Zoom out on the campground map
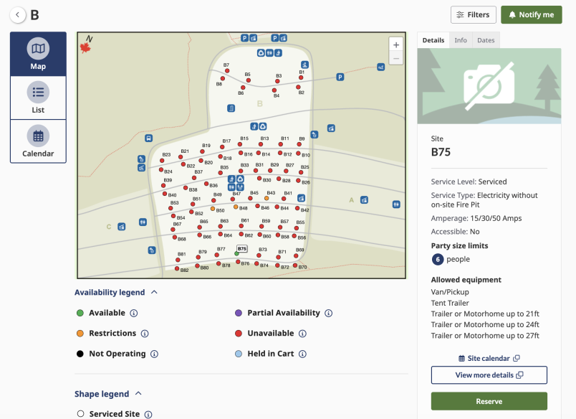 coord(396,59)
